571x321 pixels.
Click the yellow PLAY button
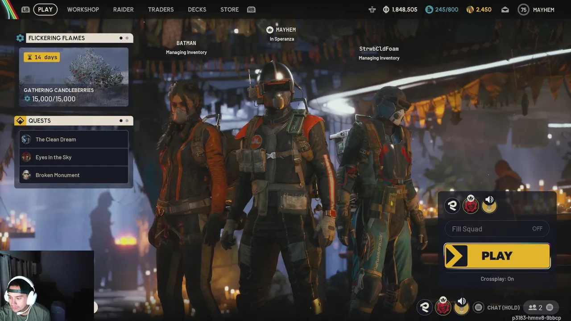pyautogui.click(x=497, y=256)
